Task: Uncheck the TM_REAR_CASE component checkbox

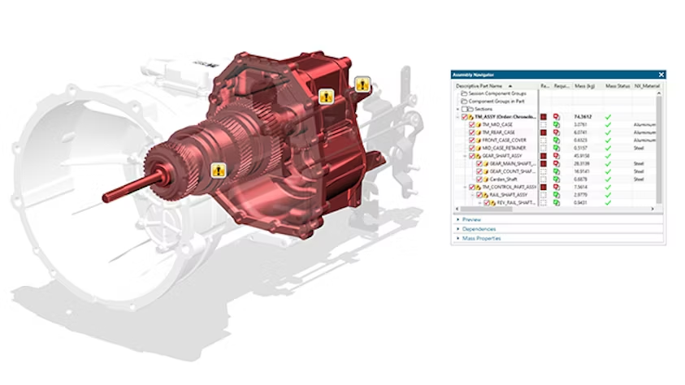Action: (x=472, y=132)
